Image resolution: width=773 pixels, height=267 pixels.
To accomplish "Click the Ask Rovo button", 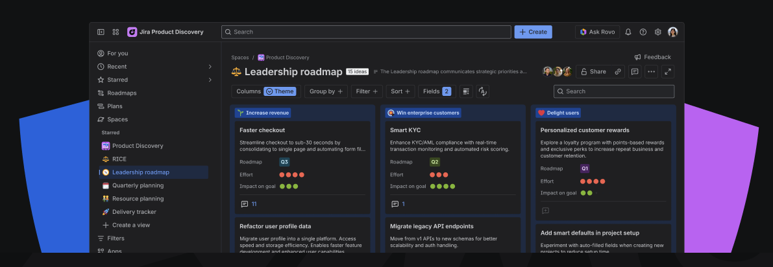I will point(598,32).
